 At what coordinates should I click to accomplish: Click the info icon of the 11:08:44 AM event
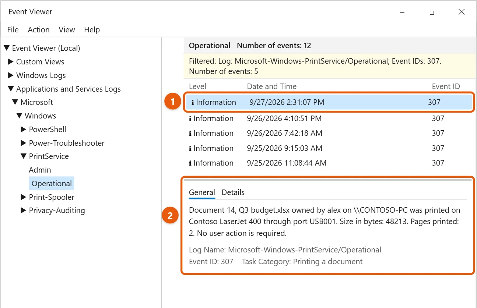coord(190,163)
